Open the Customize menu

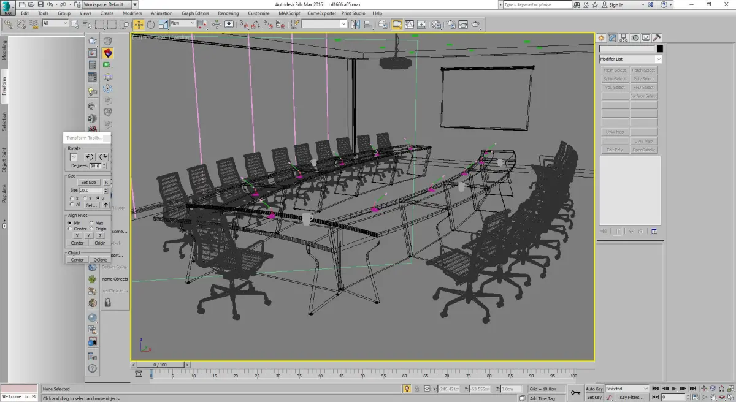click(x=259, y=13)
